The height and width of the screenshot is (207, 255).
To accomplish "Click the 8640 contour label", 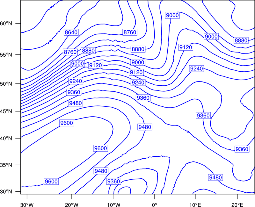I will [71, 32].
